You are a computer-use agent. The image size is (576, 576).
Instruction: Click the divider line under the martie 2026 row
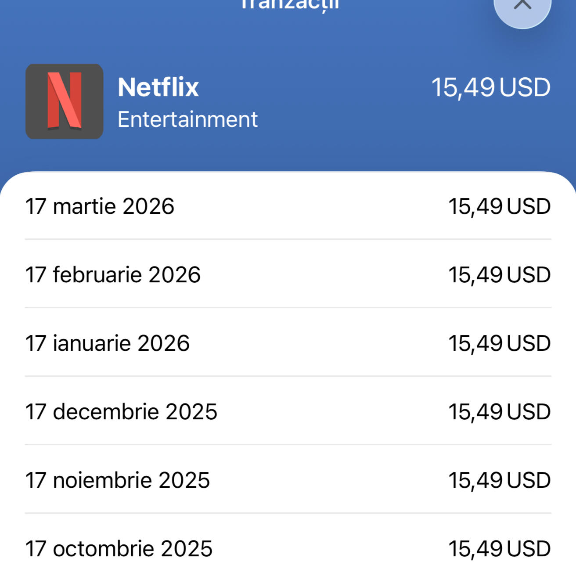coord(288,239)
